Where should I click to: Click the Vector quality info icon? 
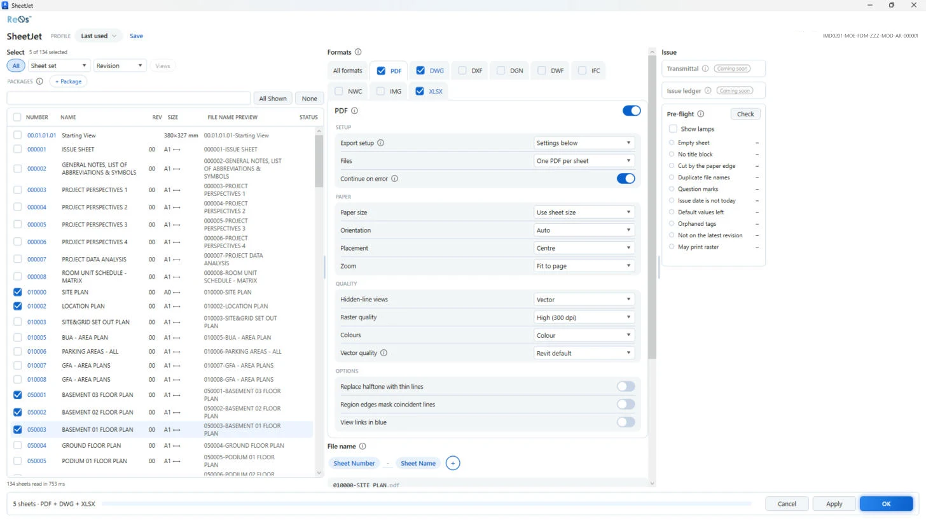click(384, 353)
